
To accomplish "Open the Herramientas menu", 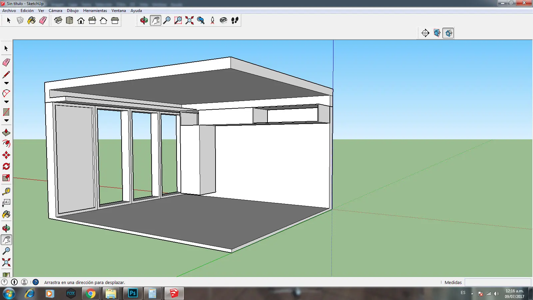I will tap(95, 10).
